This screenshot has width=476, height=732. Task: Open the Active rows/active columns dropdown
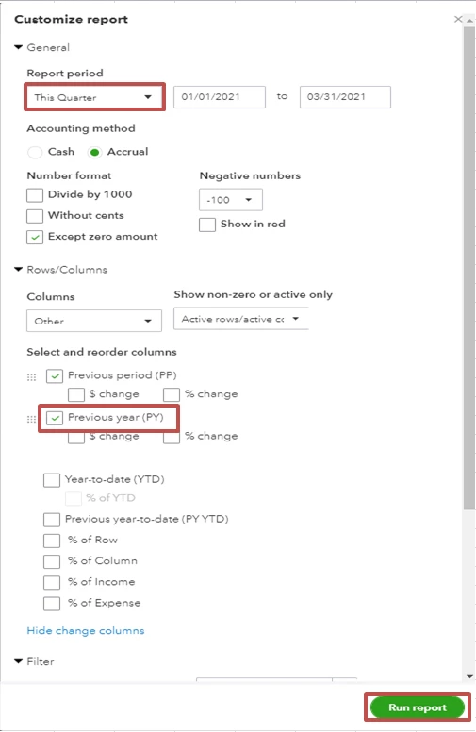click(x=240, y=319)
